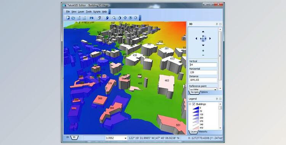Open the menu bar overflow handle
286x145 pixels.
[x=109, y=12]
